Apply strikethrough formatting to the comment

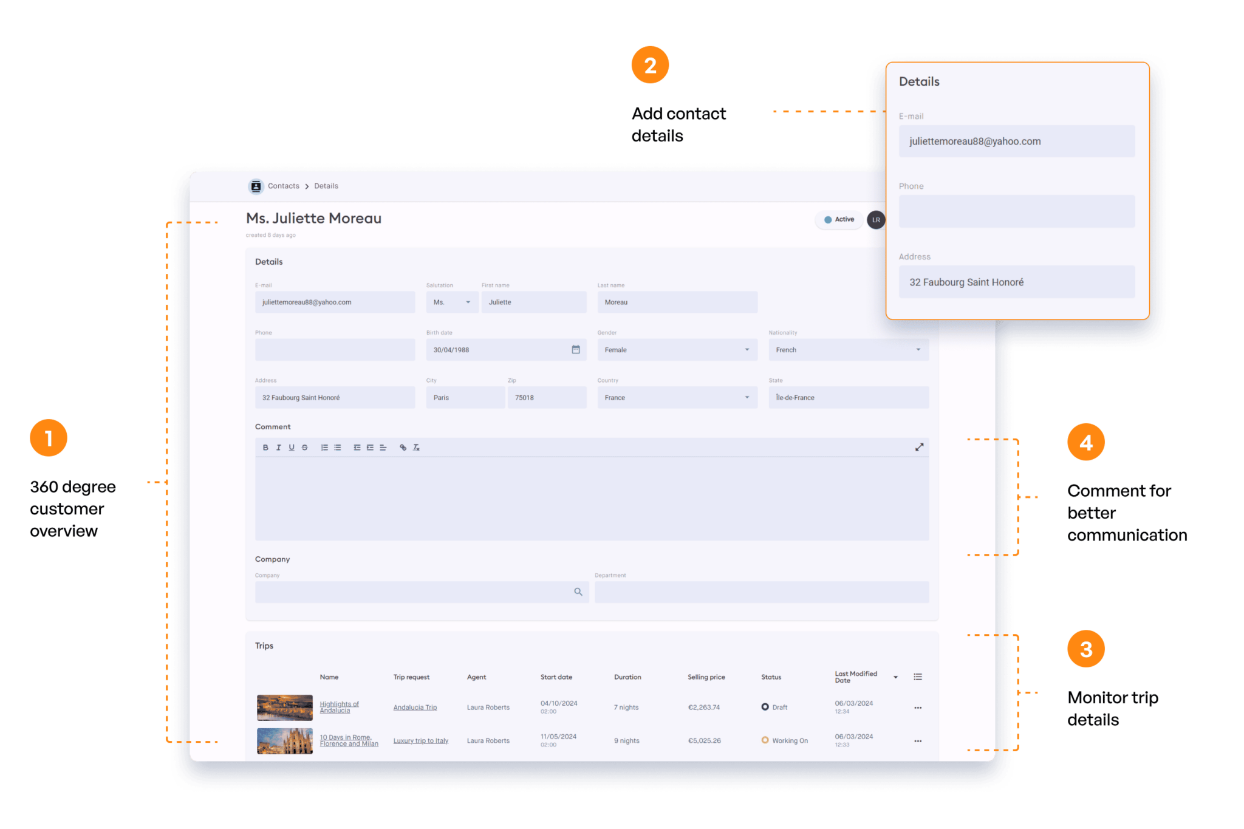304,448
